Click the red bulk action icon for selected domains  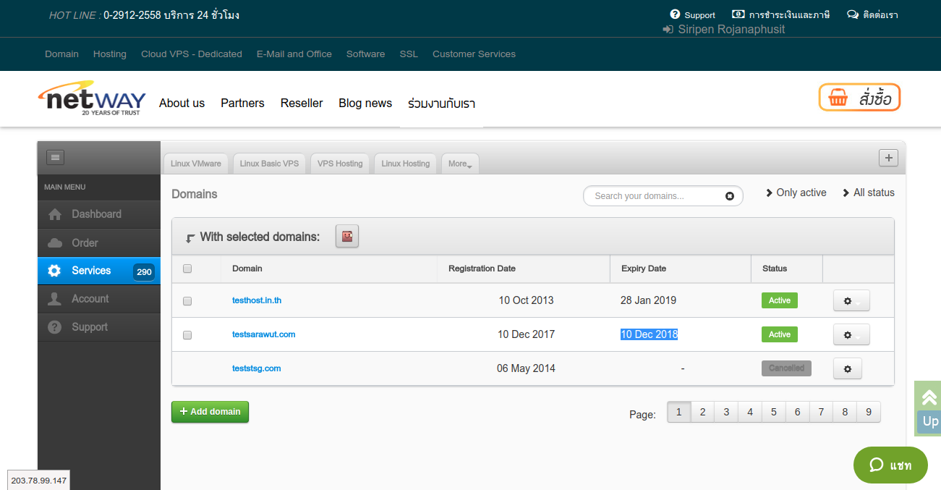coord(347,236)
